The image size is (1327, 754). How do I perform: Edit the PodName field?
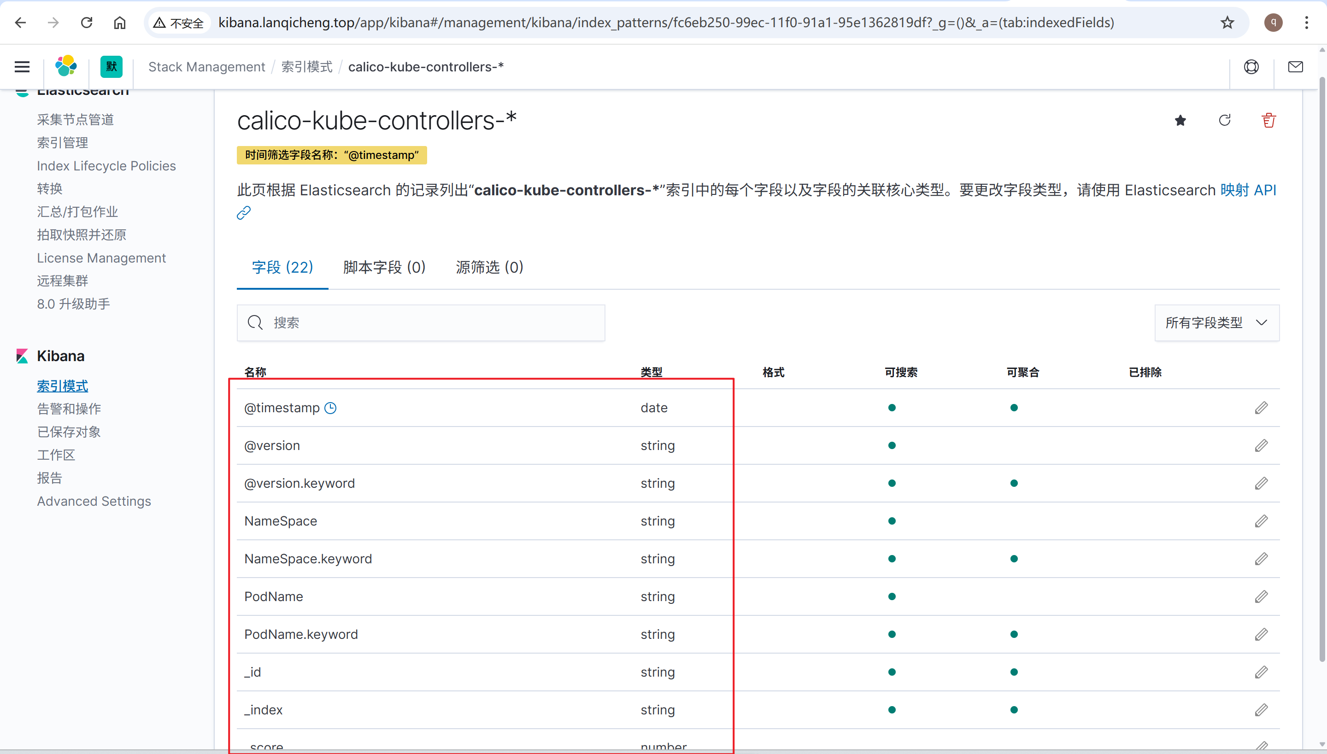click(1261, 597)
